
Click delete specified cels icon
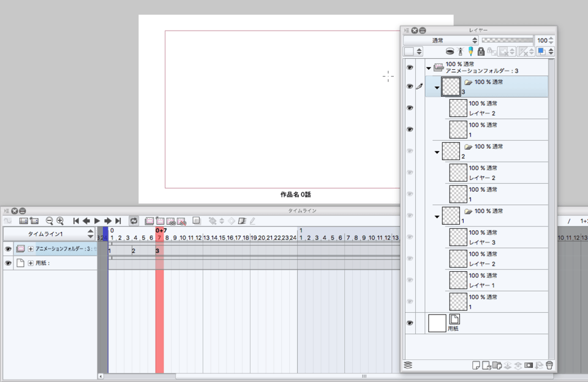tap(182, 221)
